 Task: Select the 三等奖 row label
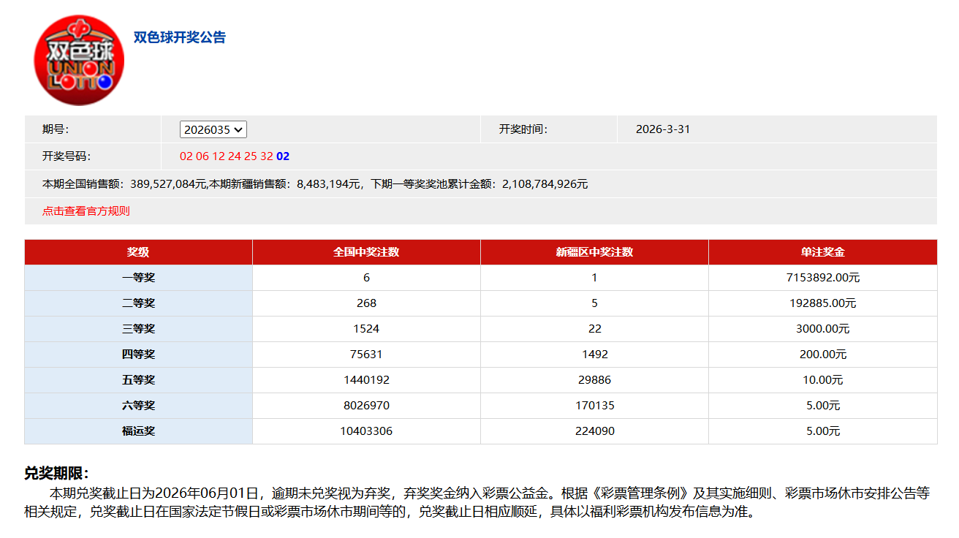[x=138, y=329]
